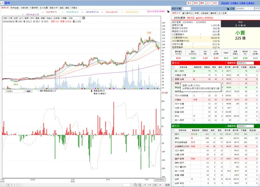Image resolution: width=260 pixels, height=187 pixels.
Task: Check the 元大-內湖民權 broker checkbox
Action: pos(173,95)
